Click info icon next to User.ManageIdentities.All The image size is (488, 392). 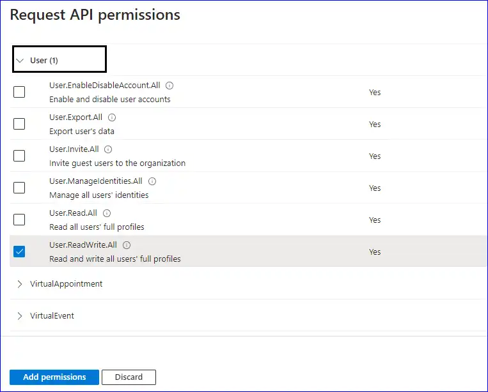point(152,181)
